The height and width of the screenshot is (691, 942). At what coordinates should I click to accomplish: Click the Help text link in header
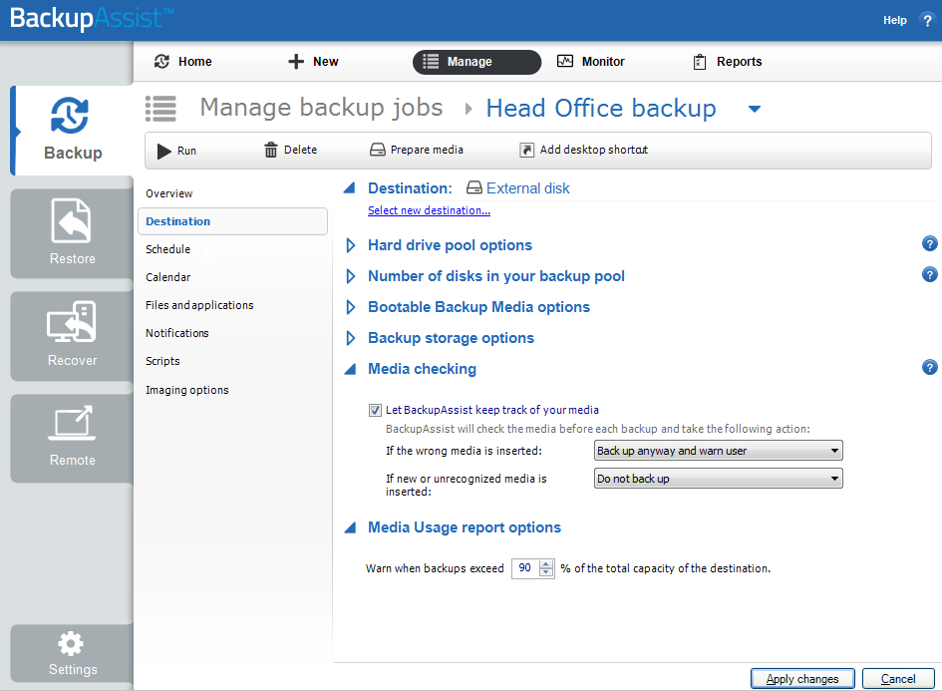click(894, 20)
